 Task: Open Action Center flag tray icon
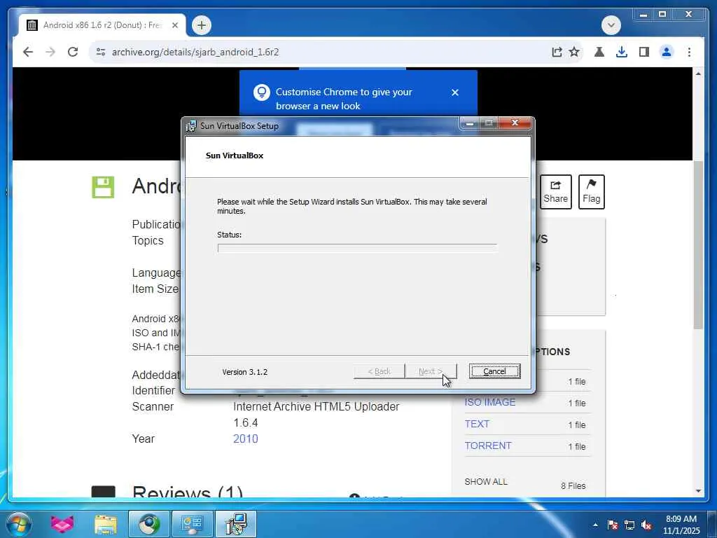[612, 525]
